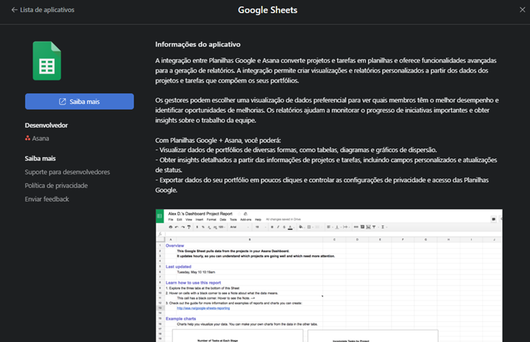530x342 pixels.
Task: Click the back arrow beside Lista de aplicativos
Action: (14, 10)
